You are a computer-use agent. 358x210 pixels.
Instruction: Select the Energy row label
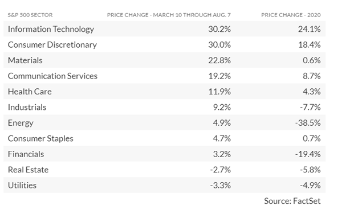click(21, 123)
